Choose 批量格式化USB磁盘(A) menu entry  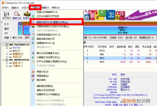[x=57, y=94]
